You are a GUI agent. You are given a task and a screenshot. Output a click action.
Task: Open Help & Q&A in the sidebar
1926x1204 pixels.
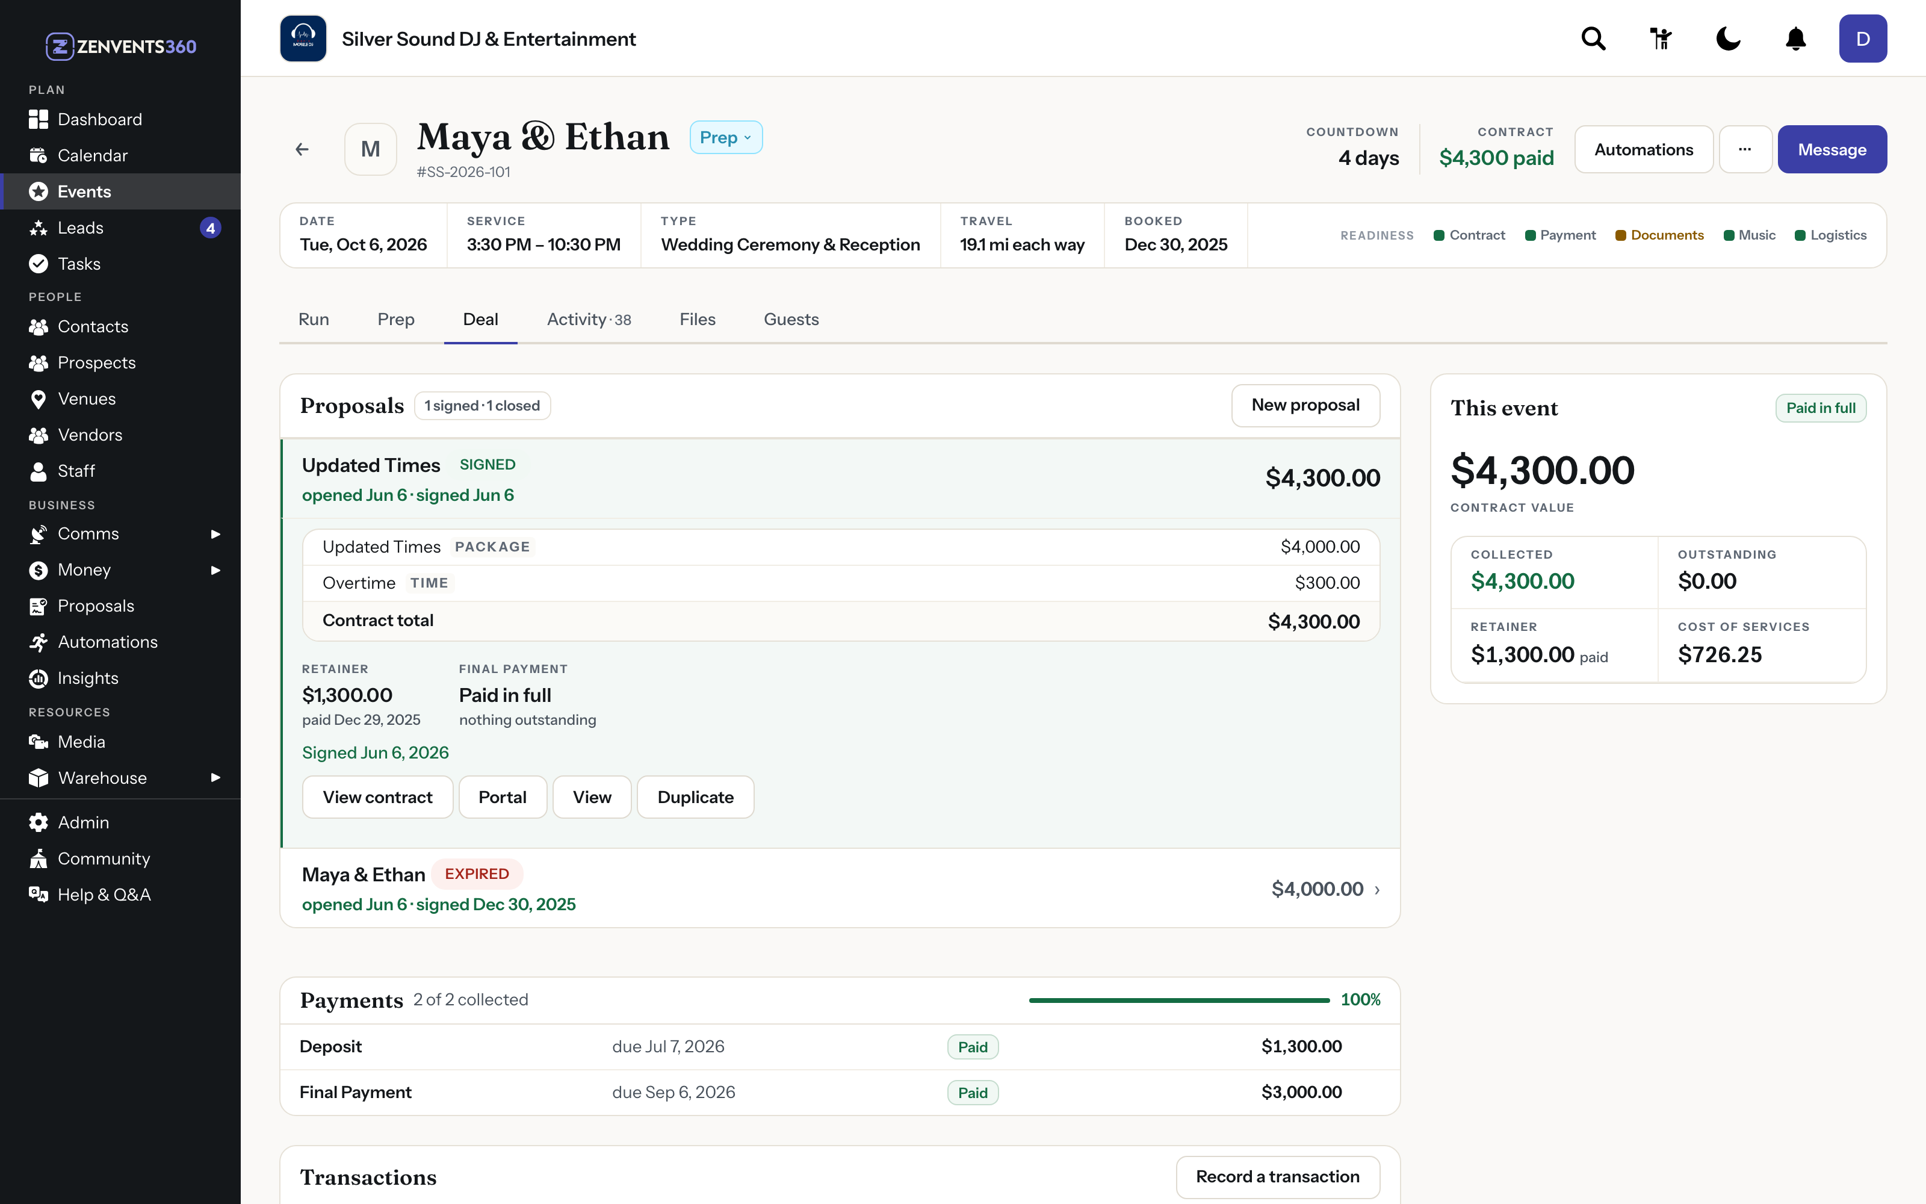[x=120, y=895]
